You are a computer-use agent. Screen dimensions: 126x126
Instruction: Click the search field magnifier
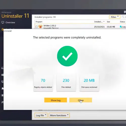pos(123,17)
